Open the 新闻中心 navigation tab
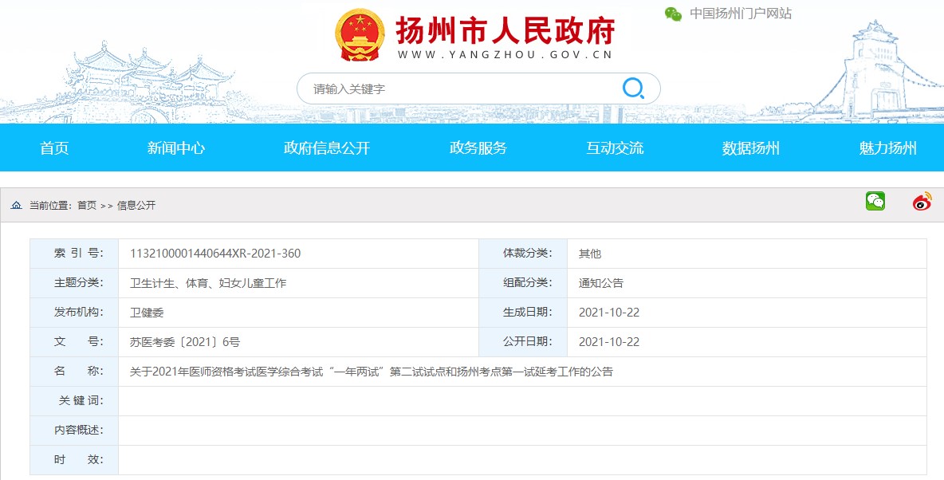 click(x=176, y=148)
